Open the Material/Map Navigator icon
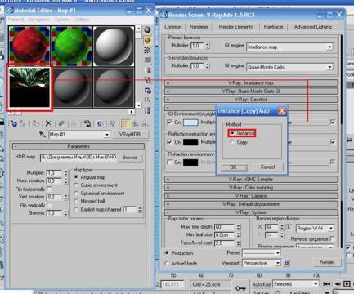Screen dimensions: 354x294 (x=147, y=110)
